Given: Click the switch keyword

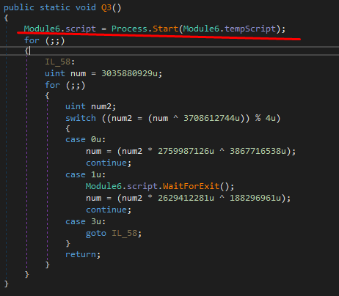Looking at the screenshot, I should (x=81, y=118).
